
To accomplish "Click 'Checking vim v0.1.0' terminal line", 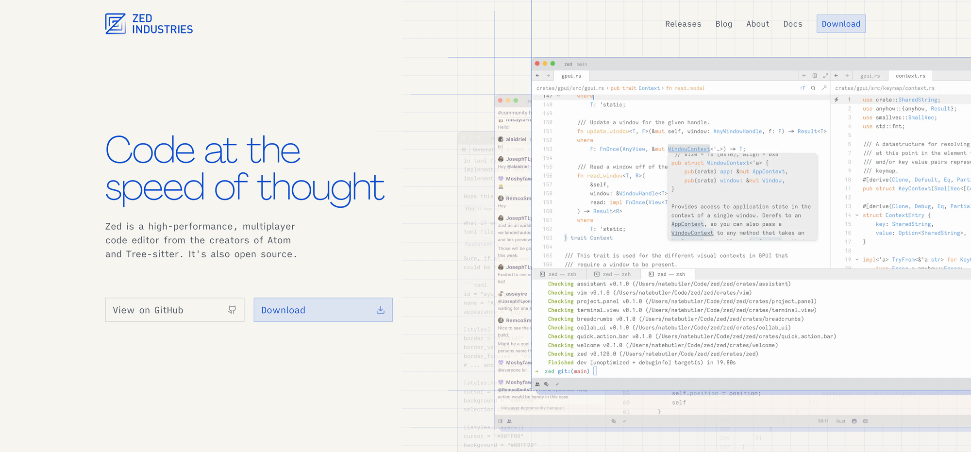I will [x=650, y=293].
